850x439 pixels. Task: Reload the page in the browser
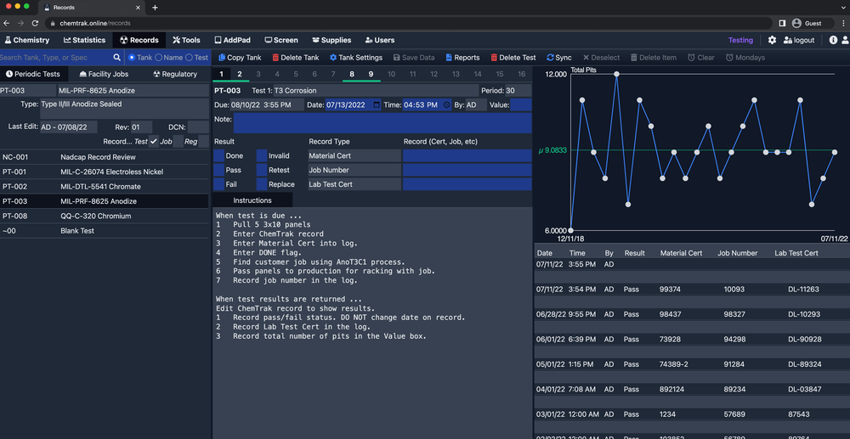[35, 23]
